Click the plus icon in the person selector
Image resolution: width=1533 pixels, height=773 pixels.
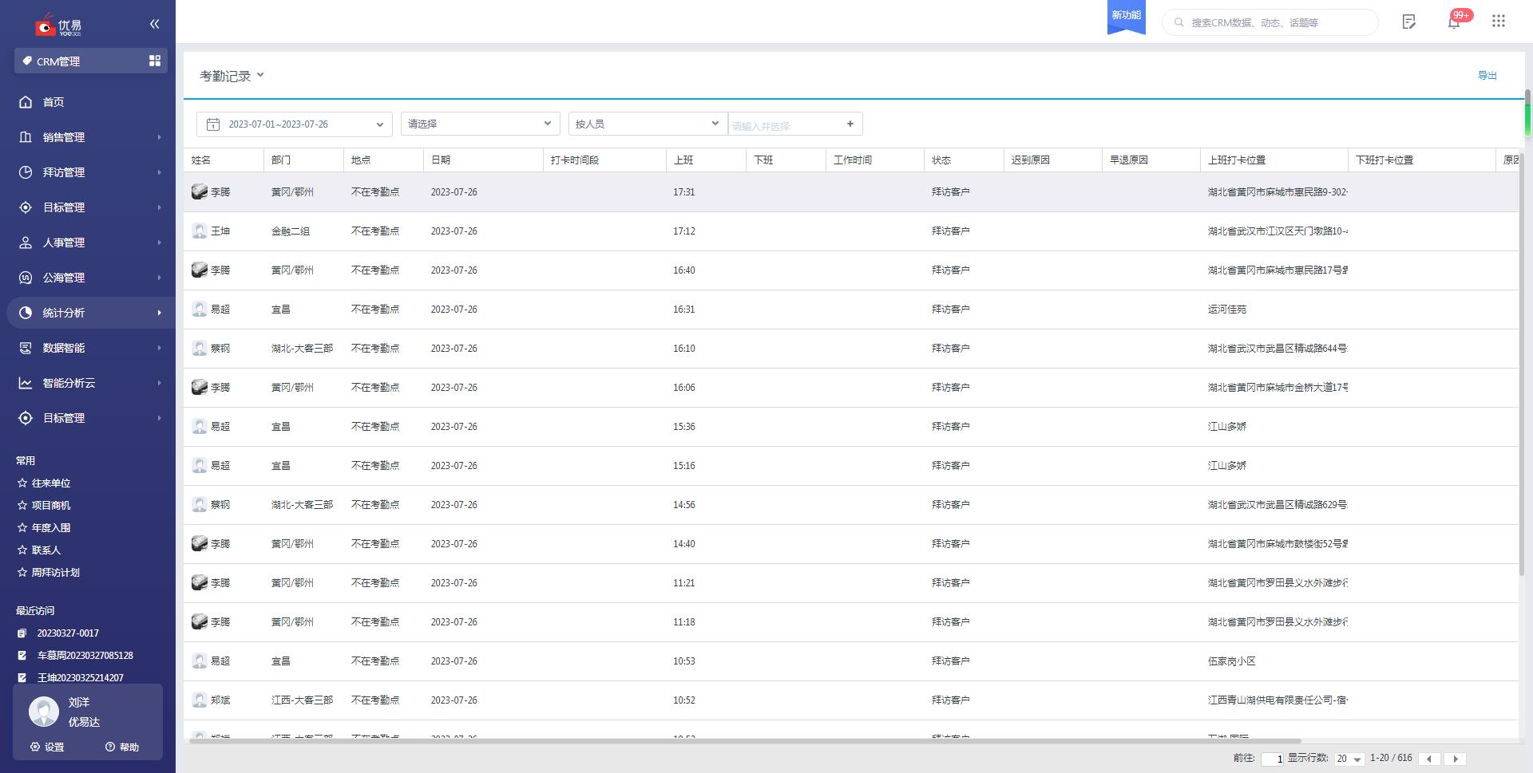(x=850, y=124)
